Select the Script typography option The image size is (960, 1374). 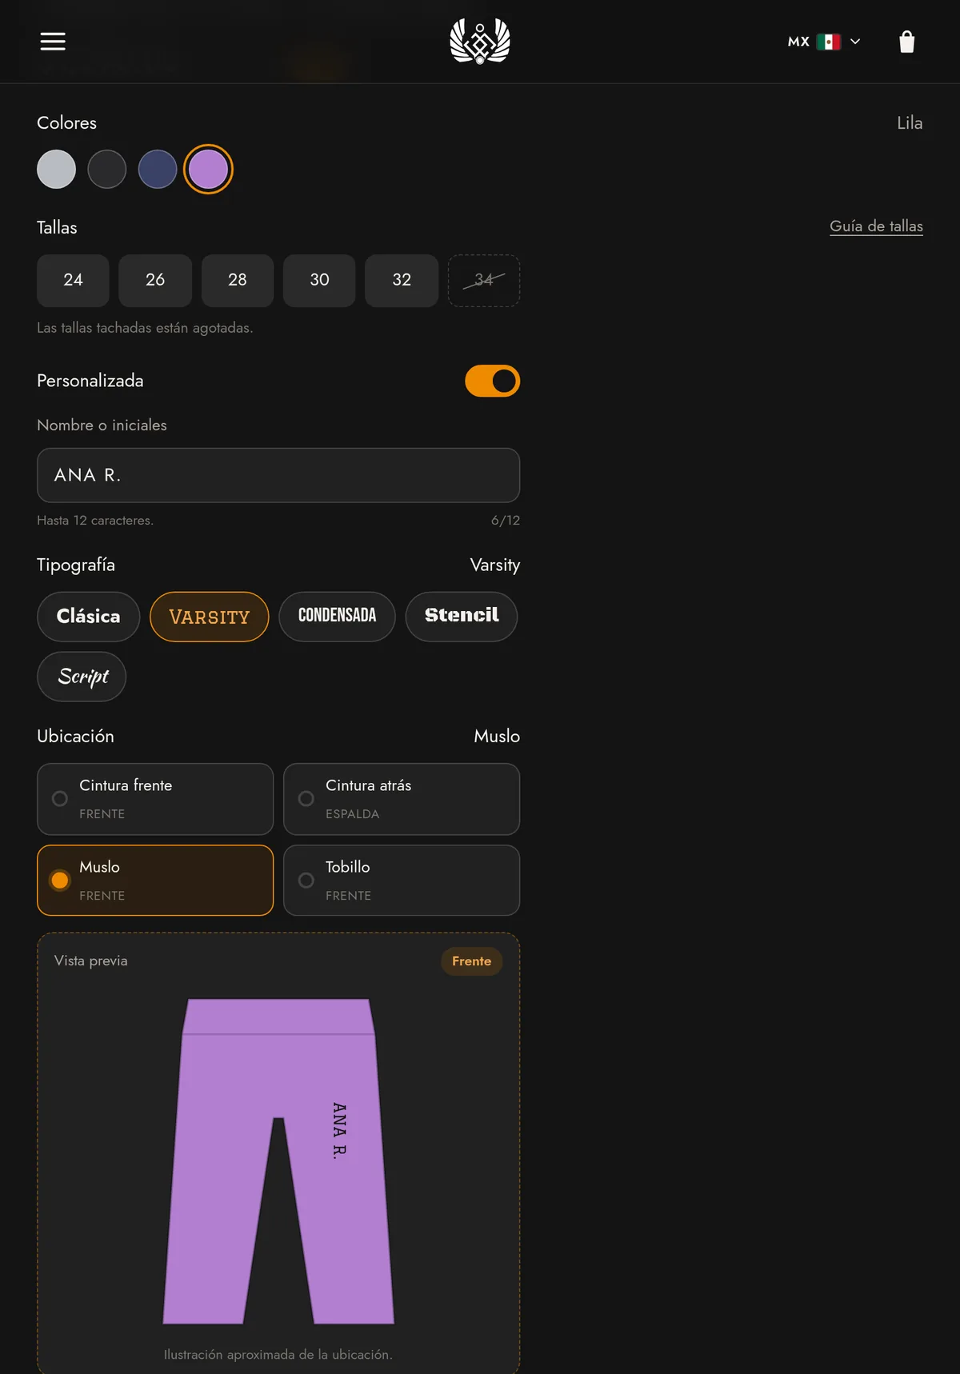82,677
